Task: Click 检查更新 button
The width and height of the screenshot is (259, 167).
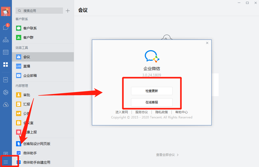Action: click(152, 91)
